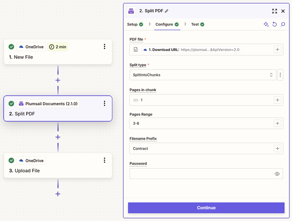292x221 pixels.
Task: Click the Download URL pill in the PDF file field
Action: (x=191, y=49)
